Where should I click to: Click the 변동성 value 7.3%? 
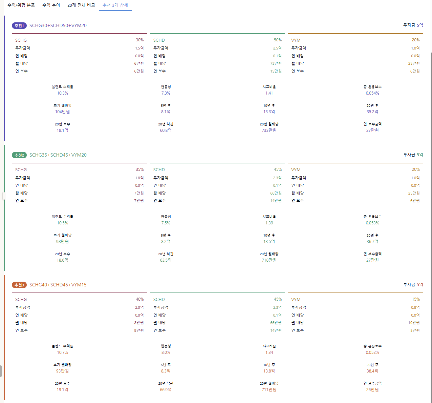click(x=166, y=93)
